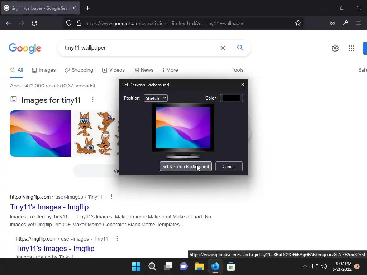Click the cartoon fox thumbnail image

pos(96,134)
